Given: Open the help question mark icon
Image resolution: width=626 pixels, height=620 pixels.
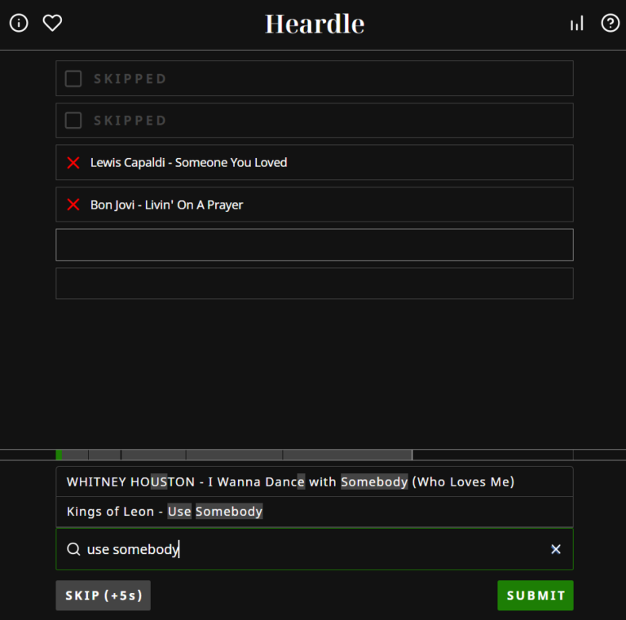Looking at the screenshot, I should [610, 23].
